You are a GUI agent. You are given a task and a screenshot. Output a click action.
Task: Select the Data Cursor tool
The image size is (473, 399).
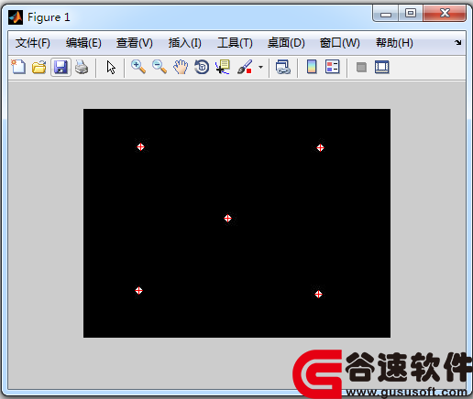point(223,67)
